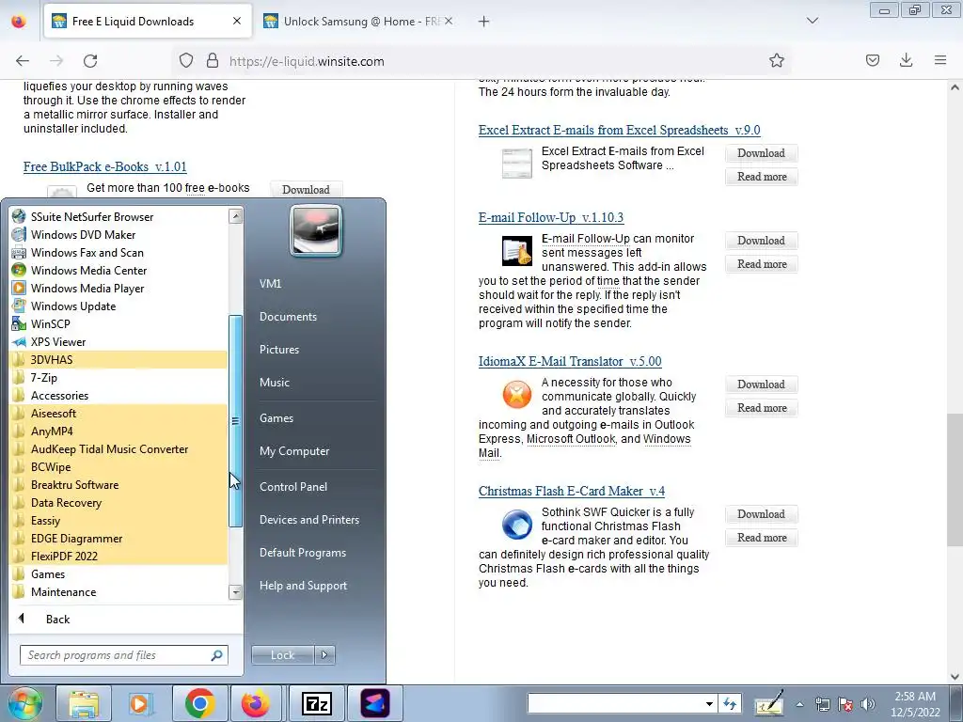Expand the AnyMP4 folder
Screen dimensions: 963x722
click(118, 431)
